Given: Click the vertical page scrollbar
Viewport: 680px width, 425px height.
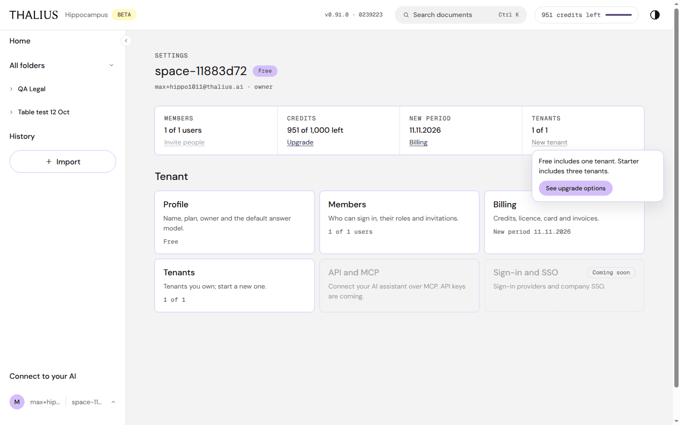Looking at the screenshot, I should 676,198.
